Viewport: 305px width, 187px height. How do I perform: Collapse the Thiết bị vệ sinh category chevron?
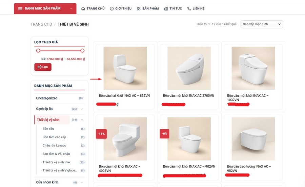pyautogui.click(x=82, y=120)
